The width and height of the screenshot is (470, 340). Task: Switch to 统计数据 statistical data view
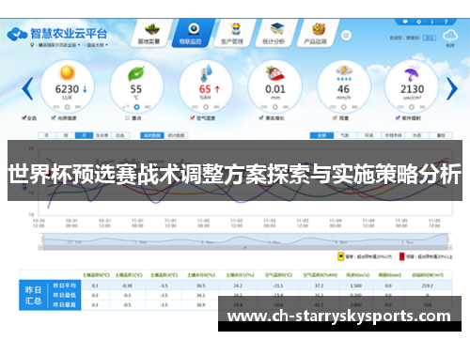(176, 135)
